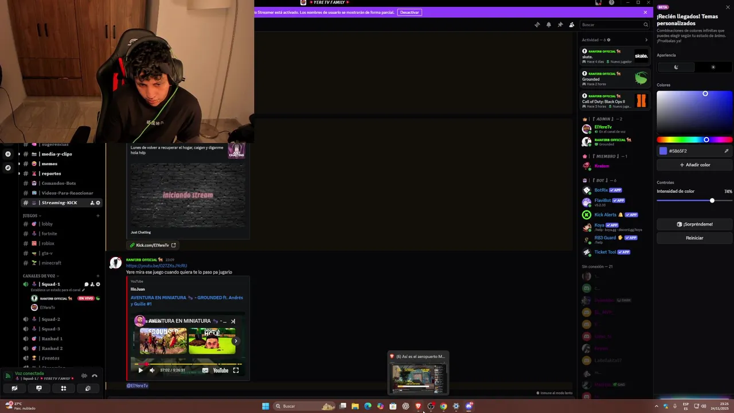The width and height of the screenshot is (734, 413).
Task: Open AVENTURA EN MINIATURA video title link
Action: [186, 301]
